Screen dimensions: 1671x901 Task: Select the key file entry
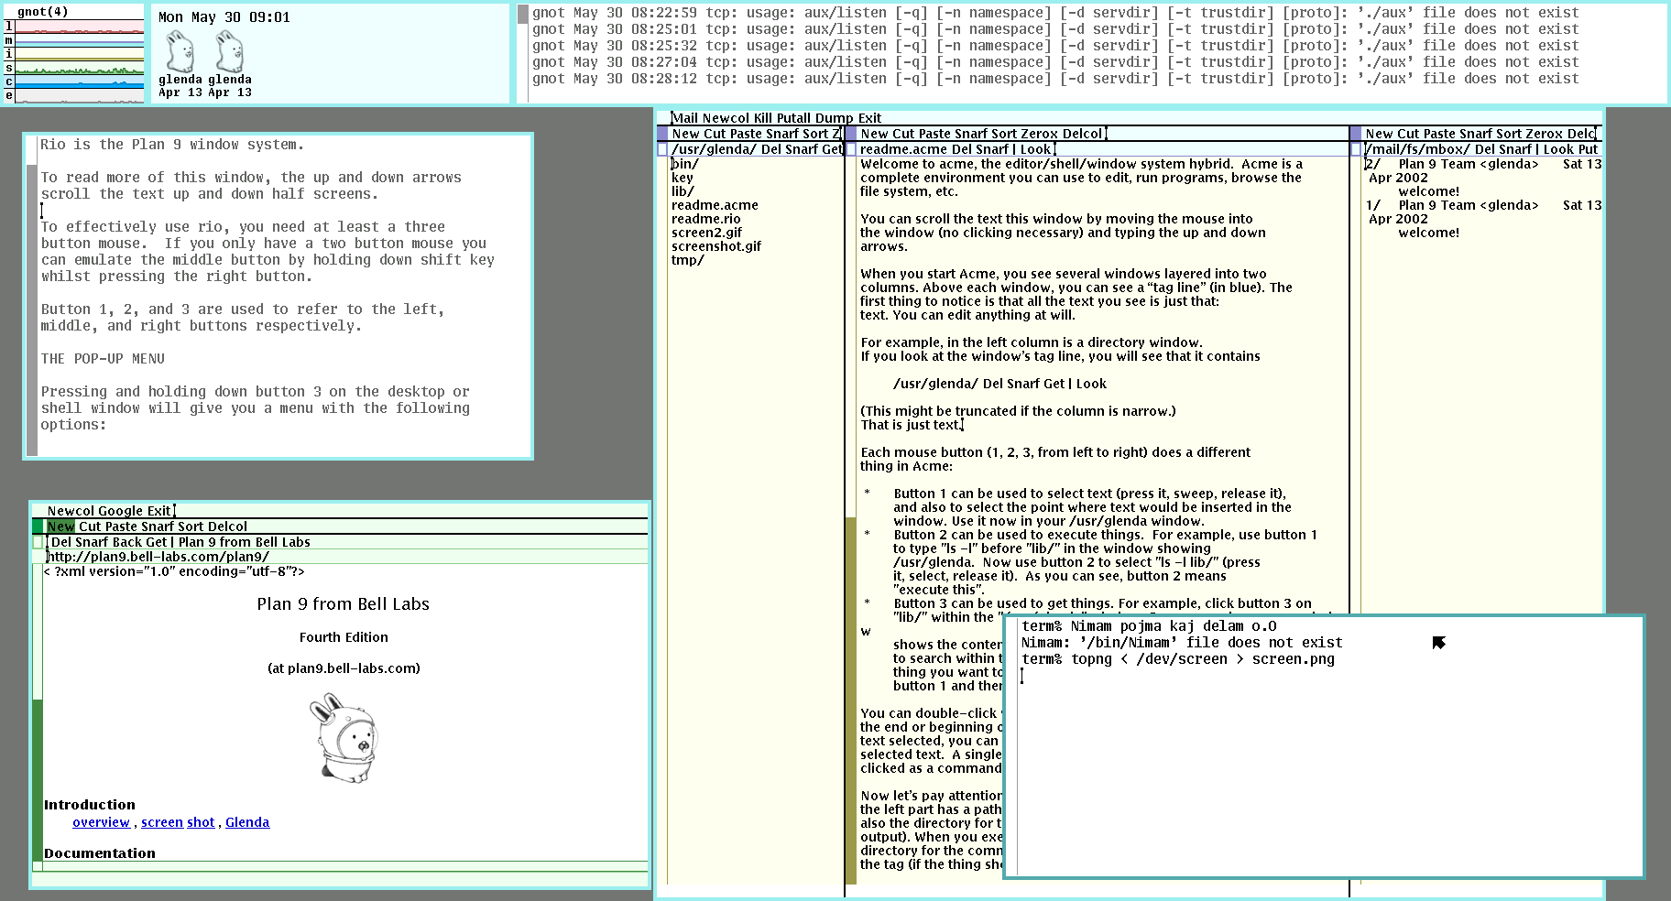click(683, 178)
